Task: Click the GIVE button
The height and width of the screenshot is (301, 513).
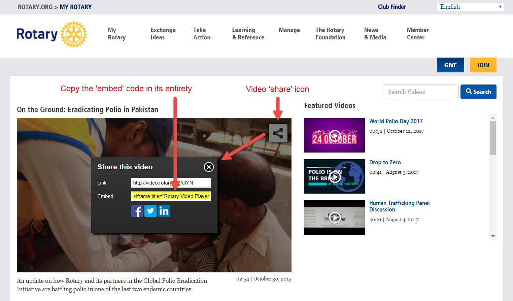Action: click(450, 65)
